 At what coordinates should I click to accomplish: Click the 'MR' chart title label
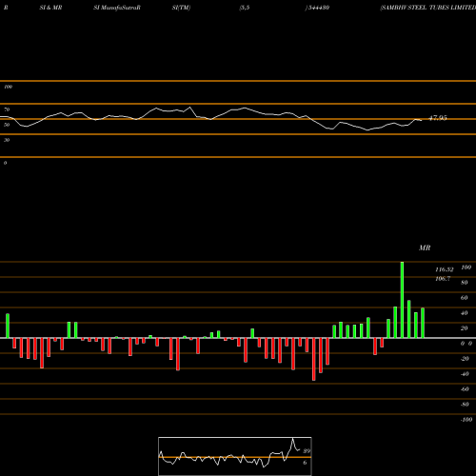pos(425,248)
